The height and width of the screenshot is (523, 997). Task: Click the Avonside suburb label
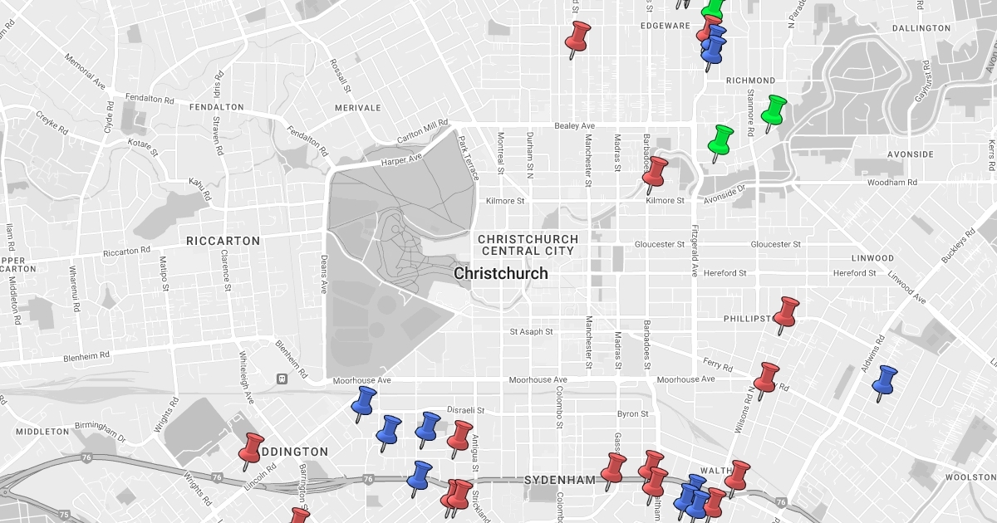(x=911, y=154)
